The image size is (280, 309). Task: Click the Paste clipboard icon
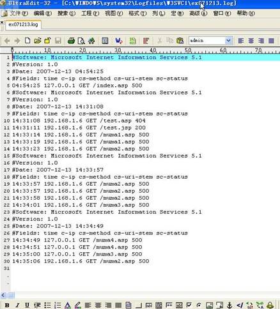pos(180,40)
